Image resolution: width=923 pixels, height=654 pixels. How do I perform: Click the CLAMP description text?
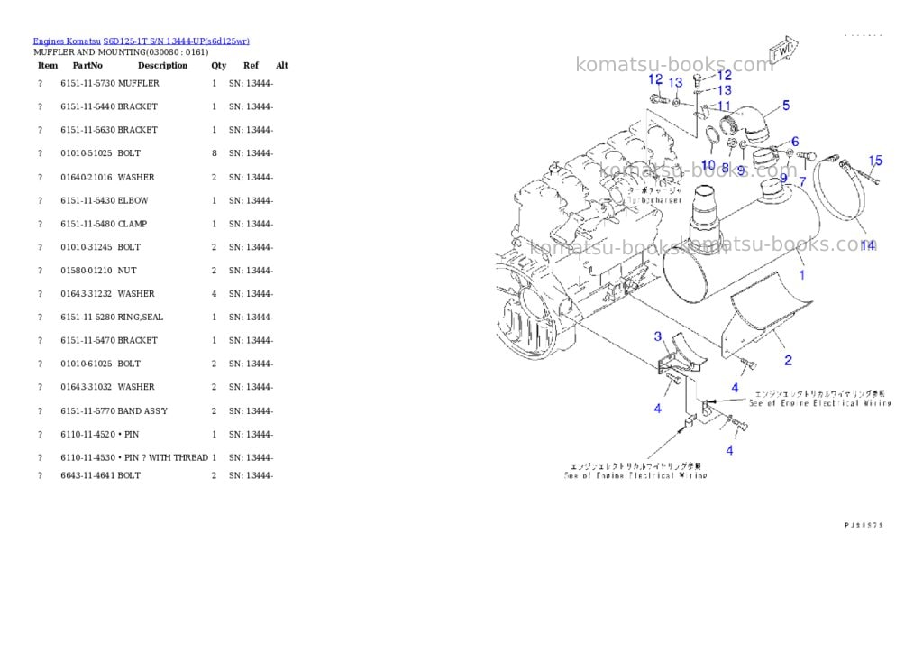point(133,224)
